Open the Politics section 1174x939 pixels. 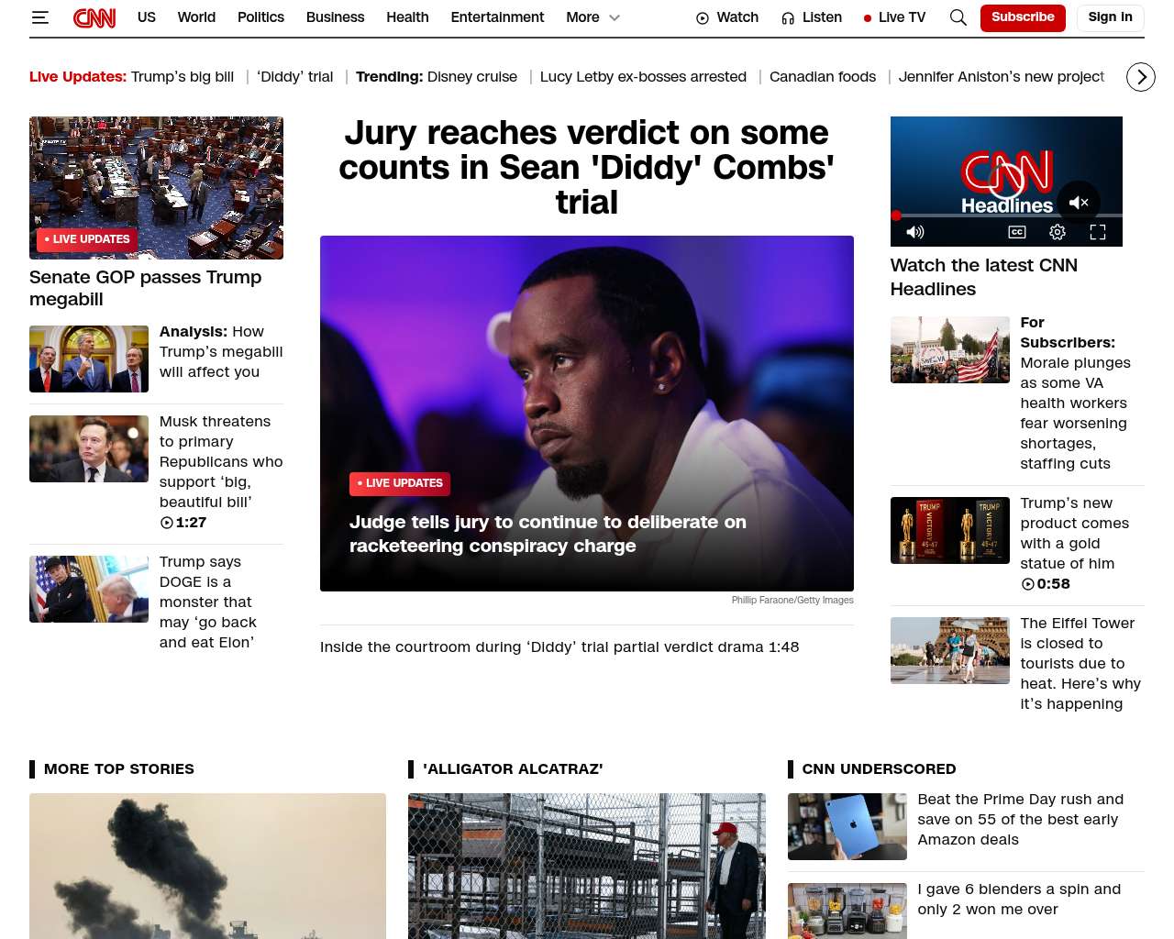pos(260,17)
